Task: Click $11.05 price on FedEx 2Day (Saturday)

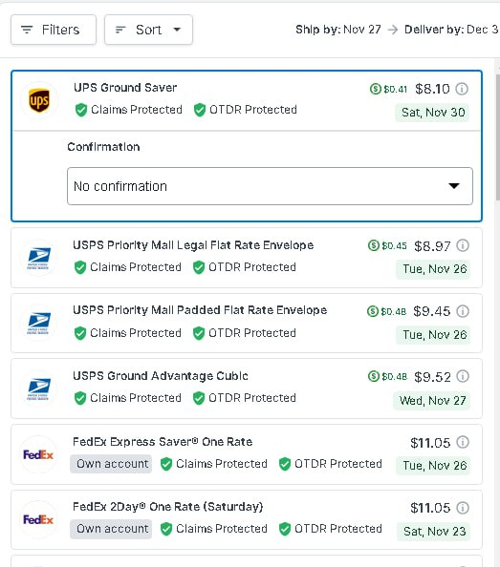Action: 430,508
